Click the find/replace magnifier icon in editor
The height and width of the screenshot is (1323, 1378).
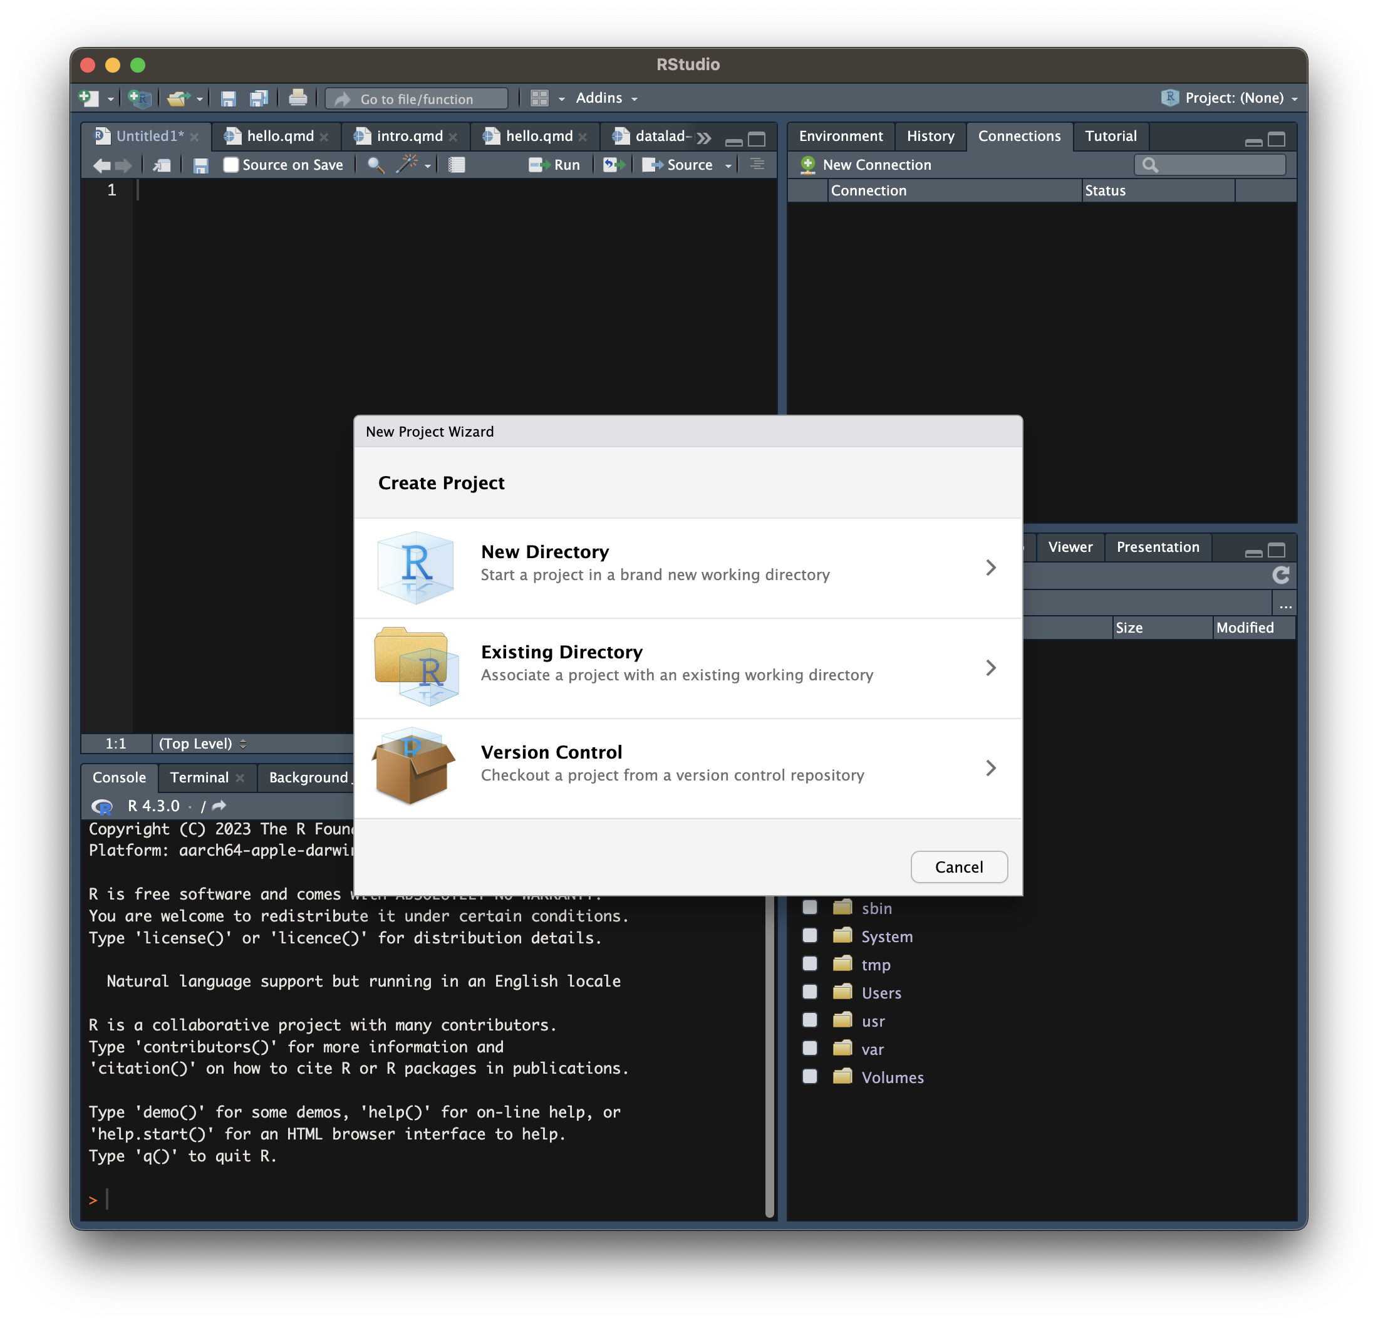375,165
